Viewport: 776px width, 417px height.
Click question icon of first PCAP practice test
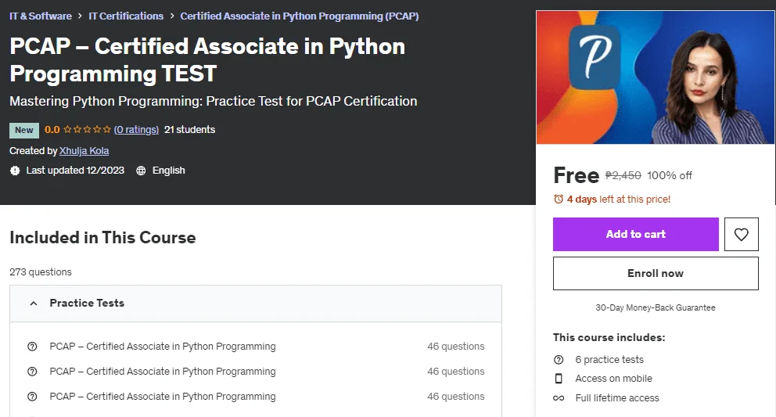click(32, 347)
